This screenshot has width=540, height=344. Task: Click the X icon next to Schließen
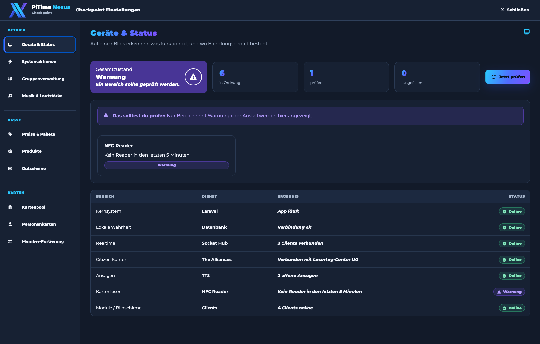click(503, 10)
